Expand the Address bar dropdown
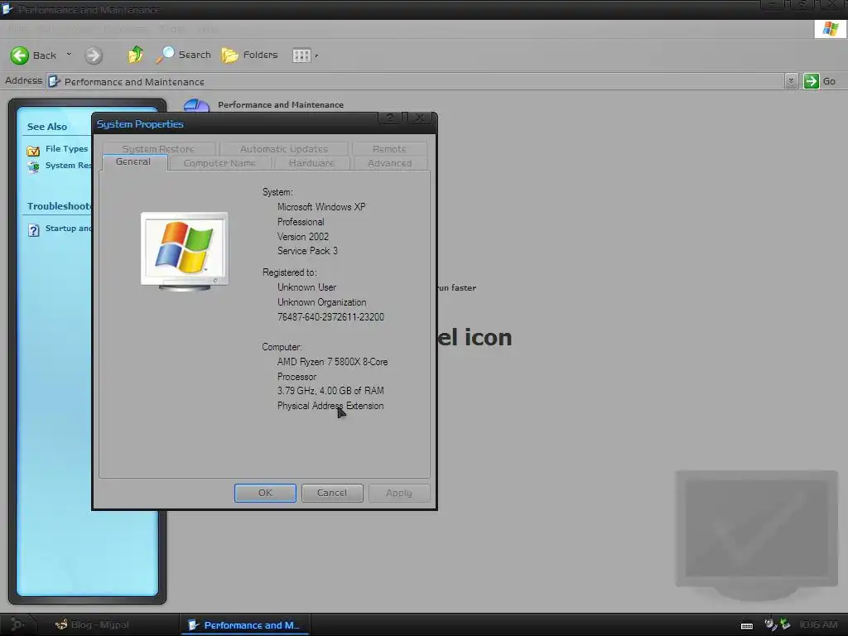The image size is (848, 636). [791, 82]
